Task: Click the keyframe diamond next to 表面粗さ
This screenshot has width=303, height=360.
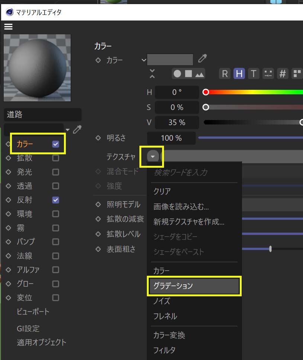Action: coord(98,249)
